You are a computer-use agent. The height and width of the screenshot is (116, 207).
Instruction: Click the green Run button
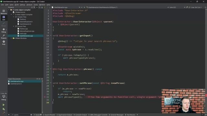coord(4,105)
